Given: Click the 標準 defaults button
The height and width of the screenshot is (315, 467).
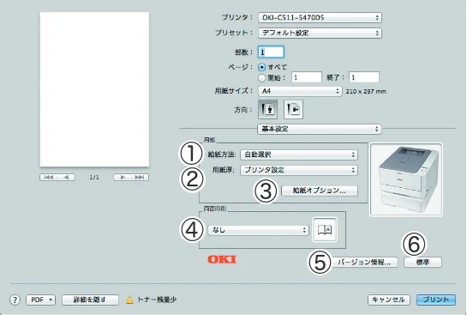Looking at the screenshot, I should [422, 262].
